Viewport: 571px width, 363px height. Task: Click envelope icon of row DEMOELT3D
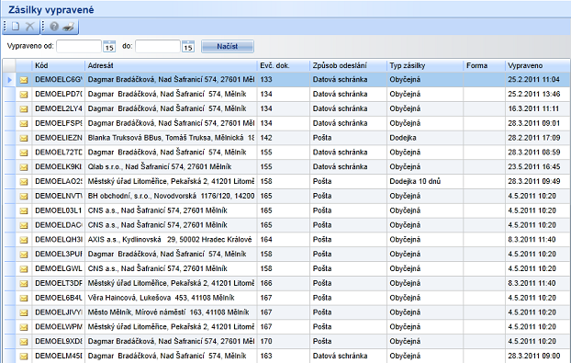(x=24, y=284)
